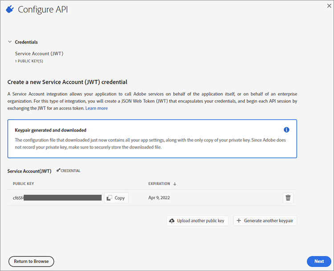Click Upload another public key button
Viewport: 334px width, 271px height.
[197, 221]
